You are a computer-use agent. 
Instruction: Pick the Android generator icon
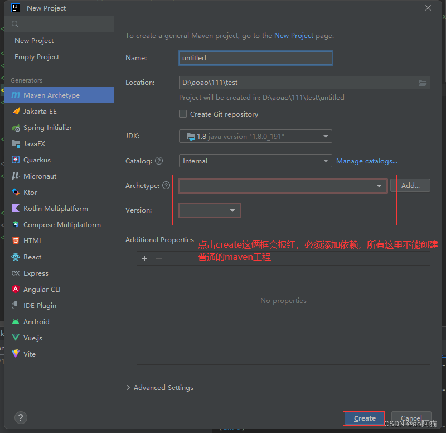(16, 322)
